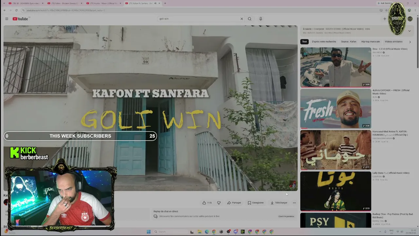Click the browser address bar URL

(66, 10)
